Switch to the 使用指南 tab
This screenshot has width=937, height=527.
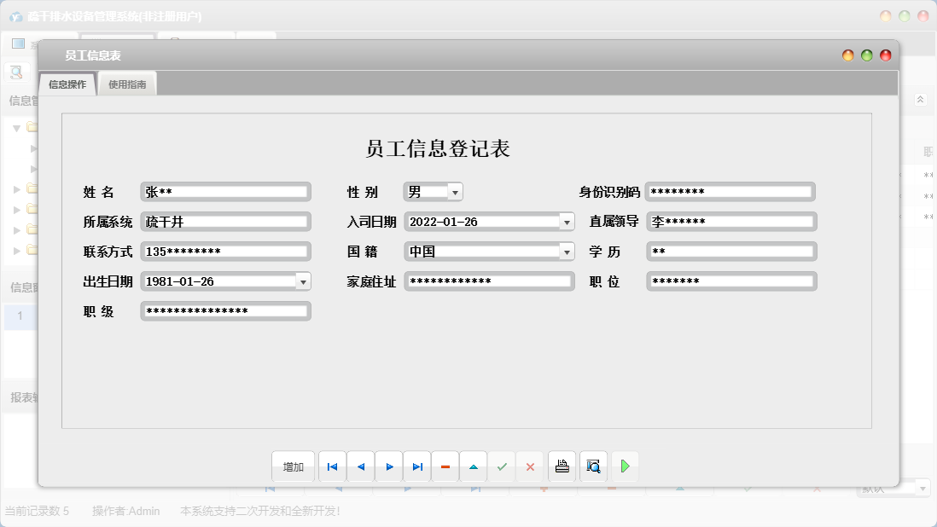pos(127,84)
